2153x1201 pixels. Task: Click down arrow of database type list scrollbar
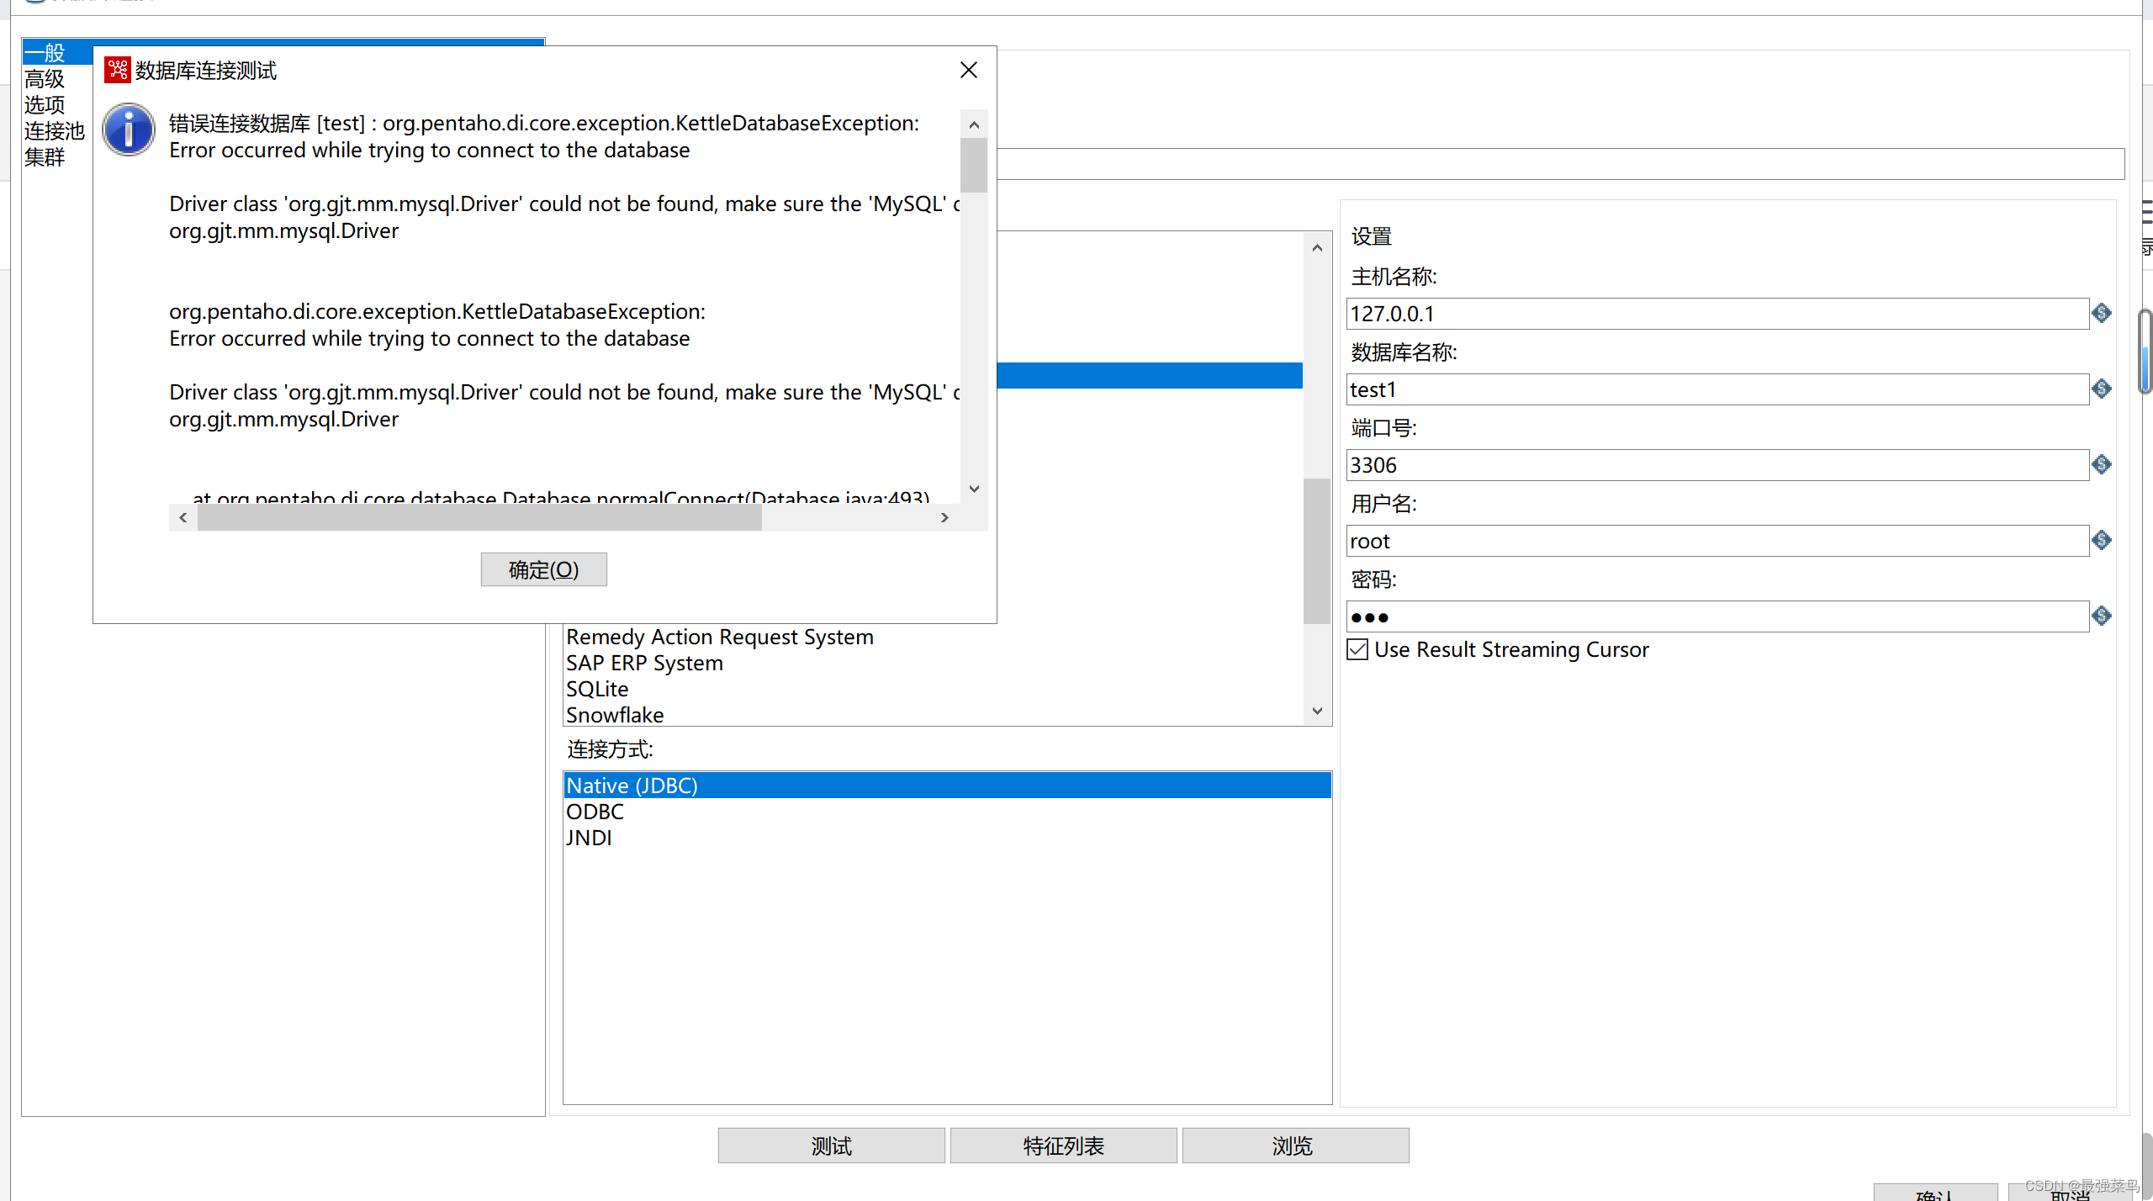[1317, 711]
